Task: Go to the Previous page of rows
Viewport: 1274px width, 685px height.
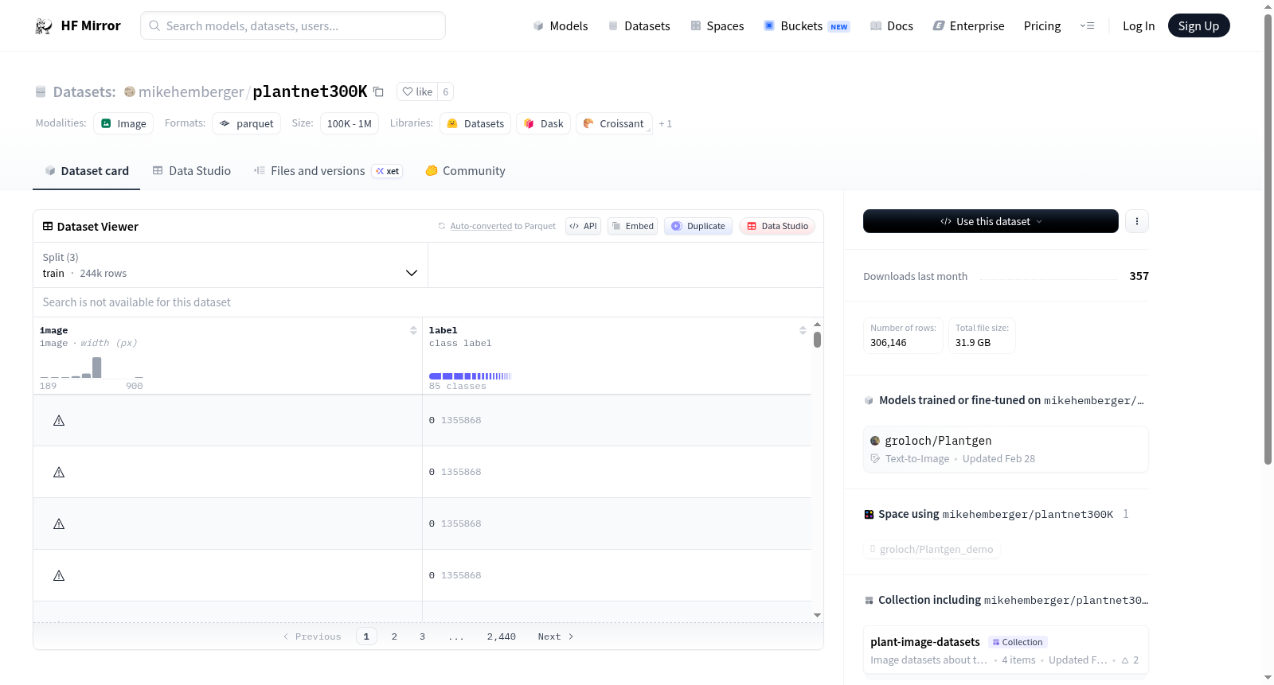Action: click(x=312, y=636)
